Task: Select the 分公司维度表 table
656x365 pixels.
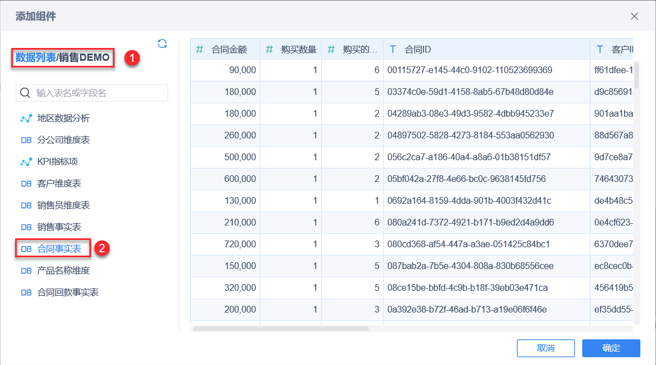Action: (63, 140)
